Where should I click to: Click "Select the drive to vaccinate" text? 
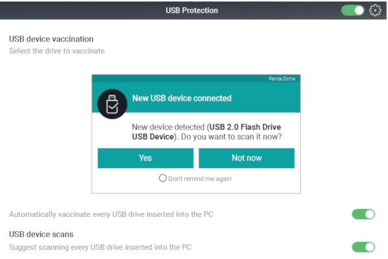57,51
